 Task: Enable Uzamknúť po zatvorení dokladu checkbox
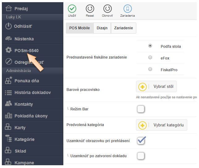[141, 156]
